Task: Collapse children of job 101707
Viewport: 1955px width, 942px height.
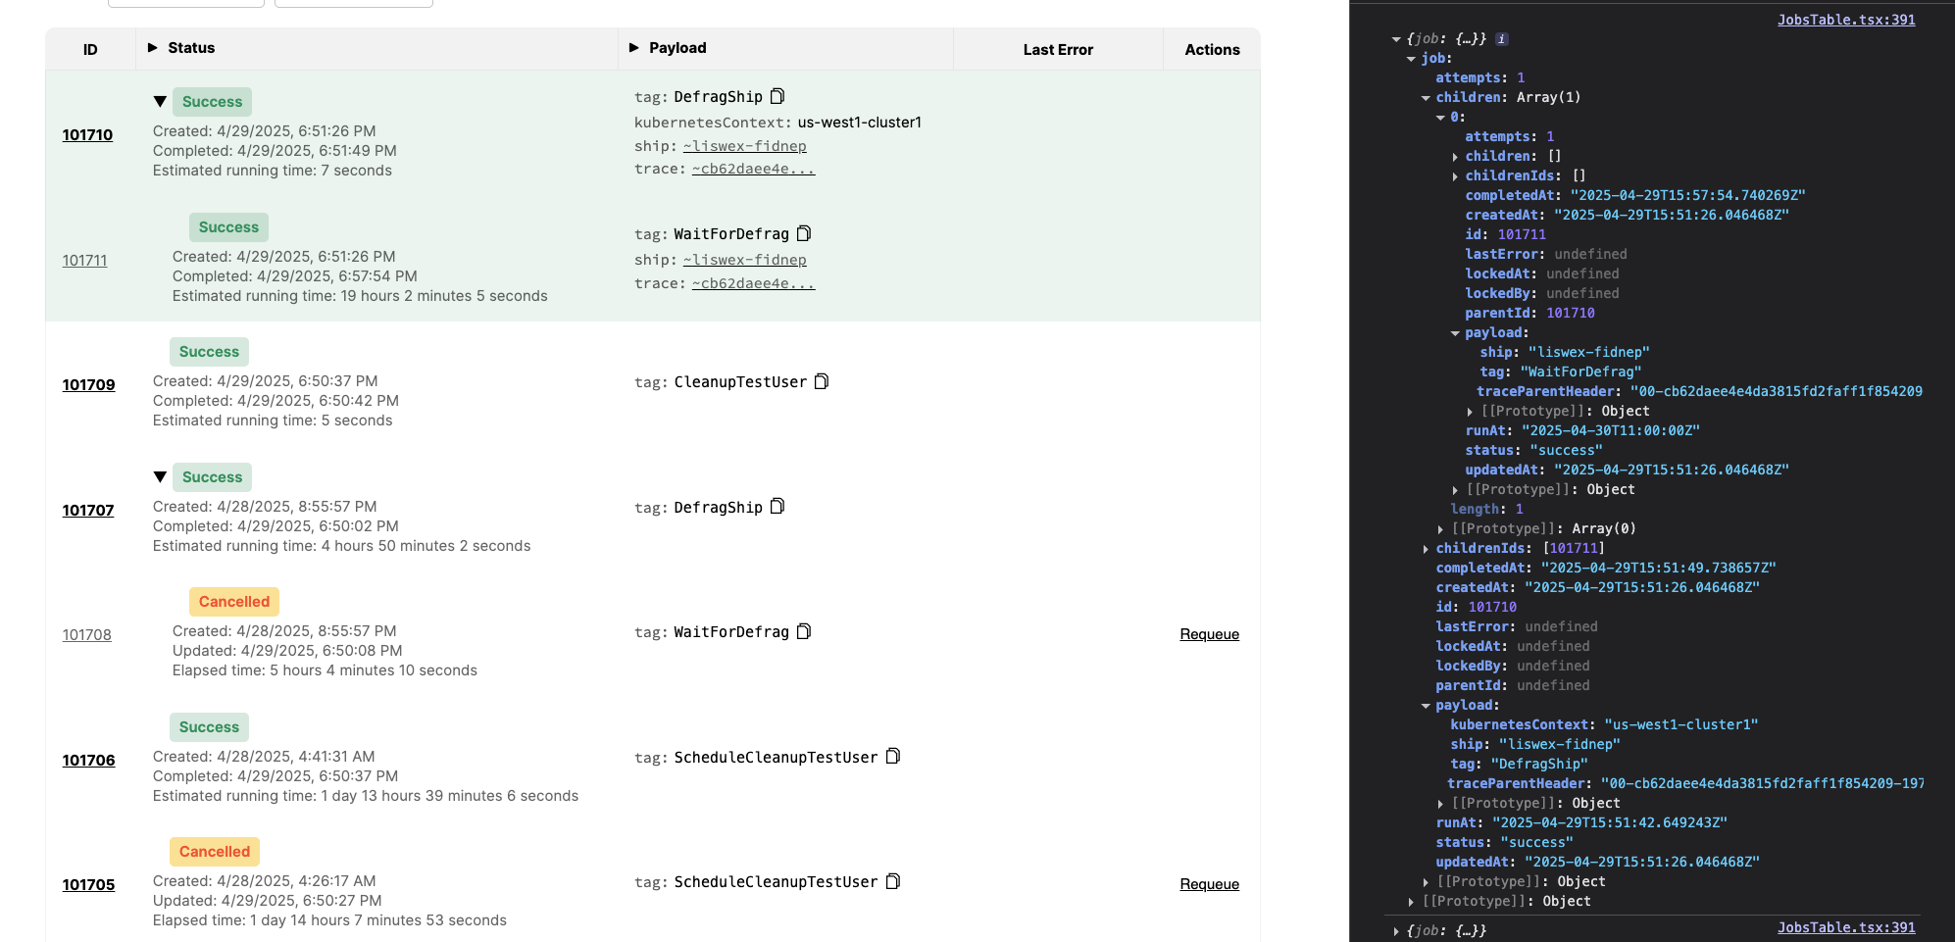Action: coord(160,476)
